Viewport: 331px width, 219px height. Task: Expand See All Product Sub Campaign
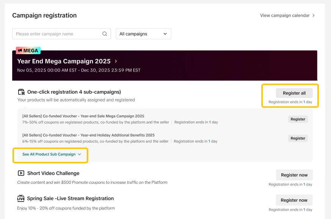point(52,154)
